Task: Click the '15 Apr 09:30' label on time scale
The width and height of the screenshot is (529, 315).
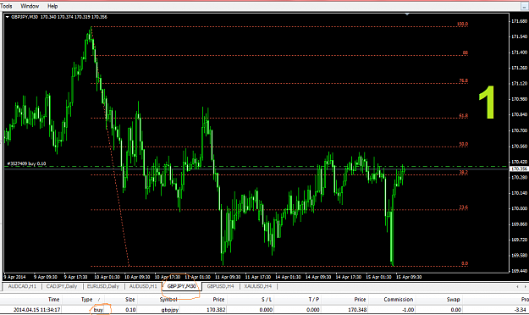Action: point(408,277)
